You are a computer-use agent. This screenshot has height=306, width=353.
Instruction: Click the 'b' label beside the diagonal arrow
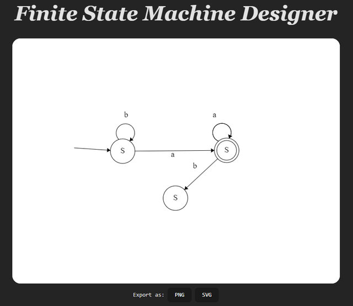(x=195, y=166)
